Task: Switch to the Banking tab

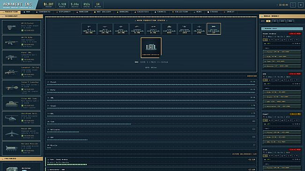Action: 123,12
